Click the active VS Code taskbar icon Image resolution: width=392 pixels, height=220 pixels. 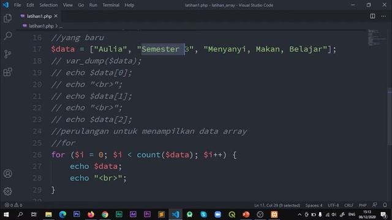(176, 215)
